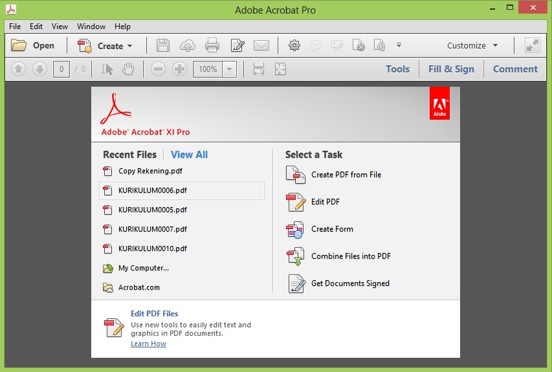Open Preferences via gear icon
This screenshot has width=552, height=372.
pyautogui.click(x=294, y=45)
